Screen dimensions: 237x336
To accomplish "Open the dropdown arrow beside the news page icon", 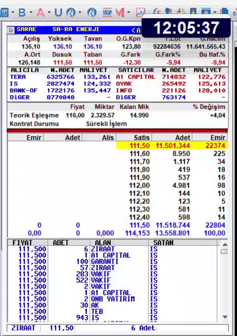I will [13, 12].
